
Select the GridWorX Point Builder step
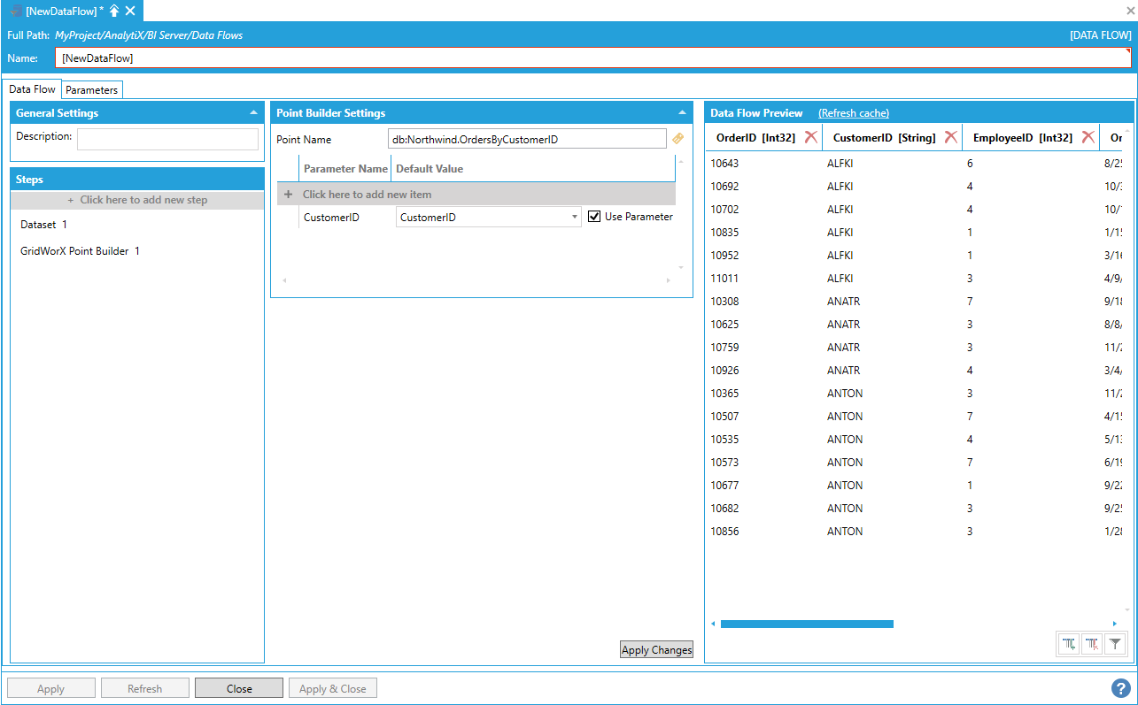[x=80, y=251]
